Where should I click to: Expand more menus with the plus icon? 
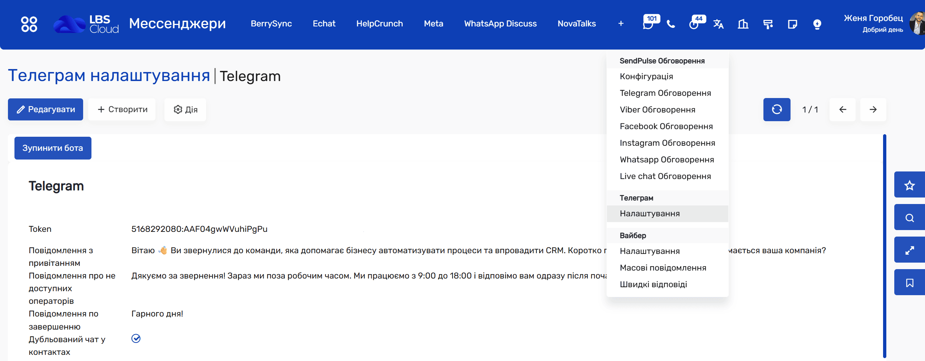pyautogui.click(x=621, y=24)
